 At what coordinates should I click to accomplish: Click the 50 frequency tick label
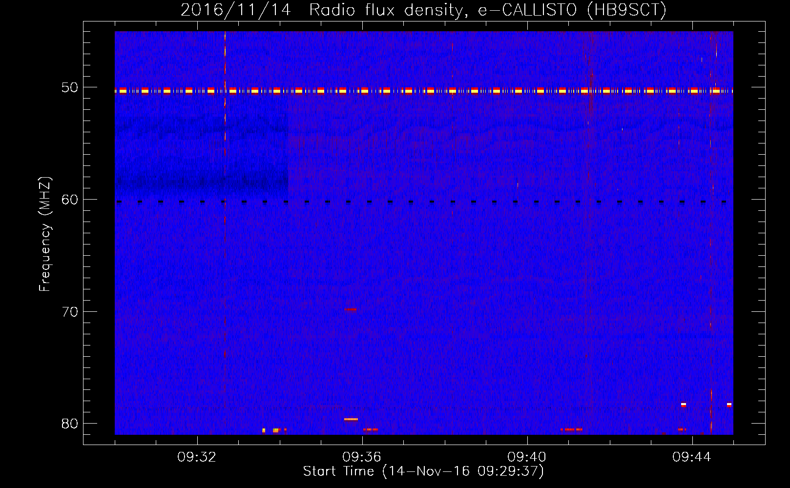pos(70,88)
